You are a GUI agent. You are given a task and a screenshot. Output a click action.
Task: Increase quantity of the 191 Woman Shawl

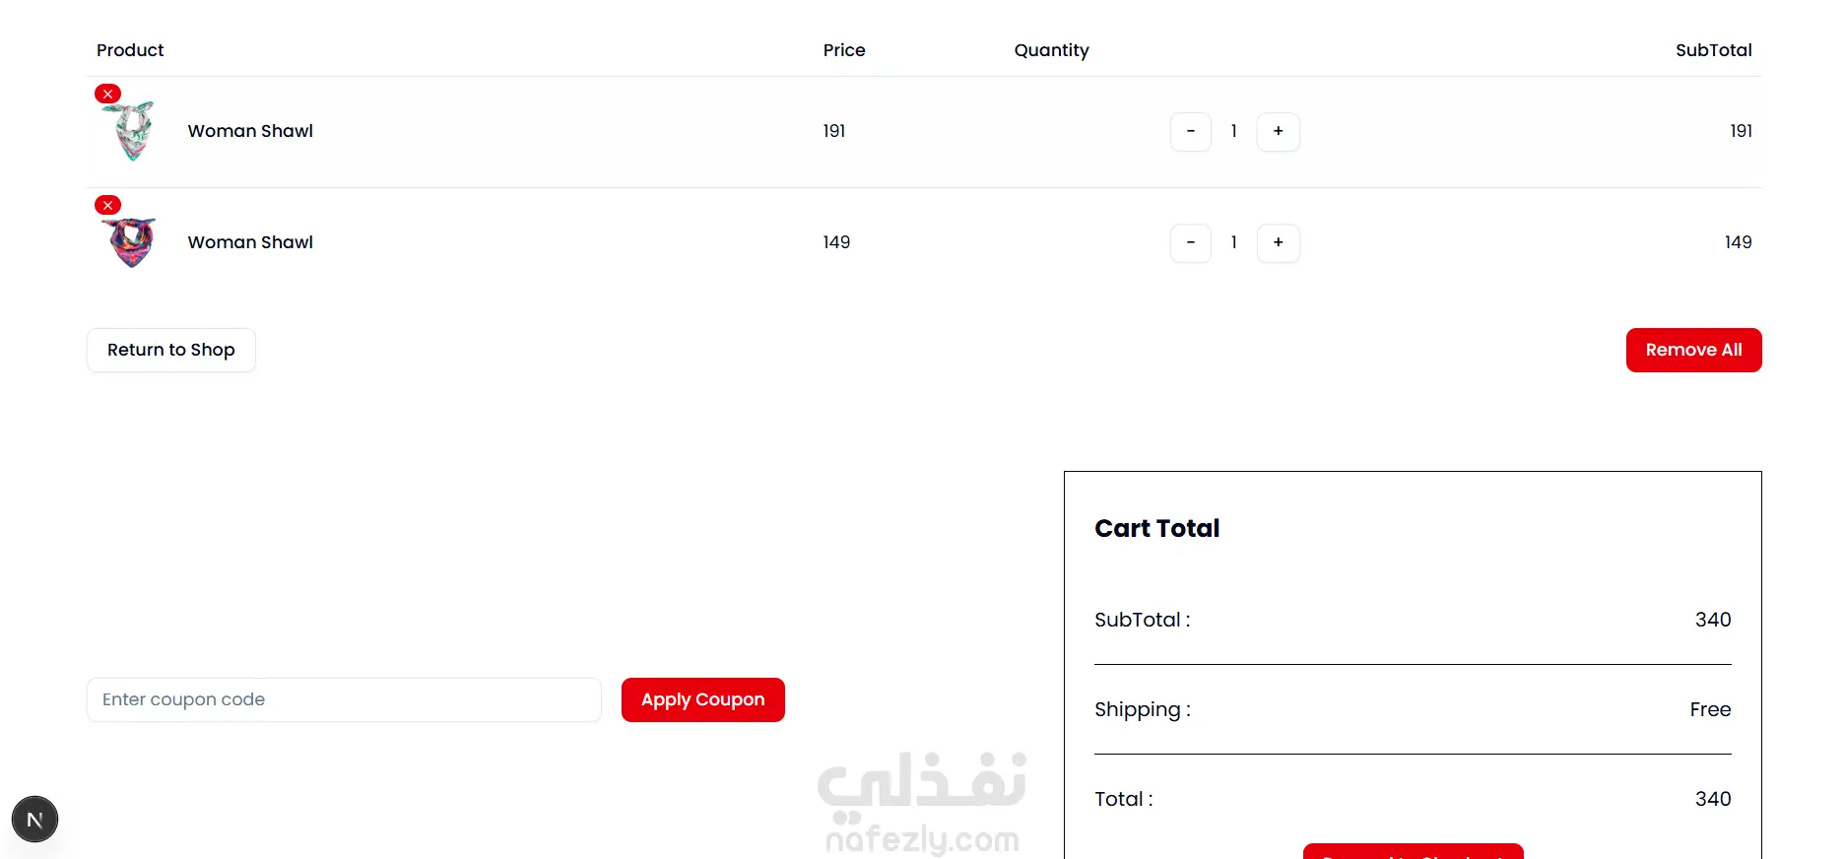tap(1278, 131)
